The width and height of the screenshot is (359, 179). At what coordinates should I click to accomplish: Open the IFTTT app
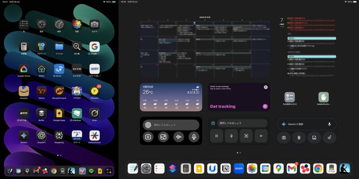click(x=24, y=113)
